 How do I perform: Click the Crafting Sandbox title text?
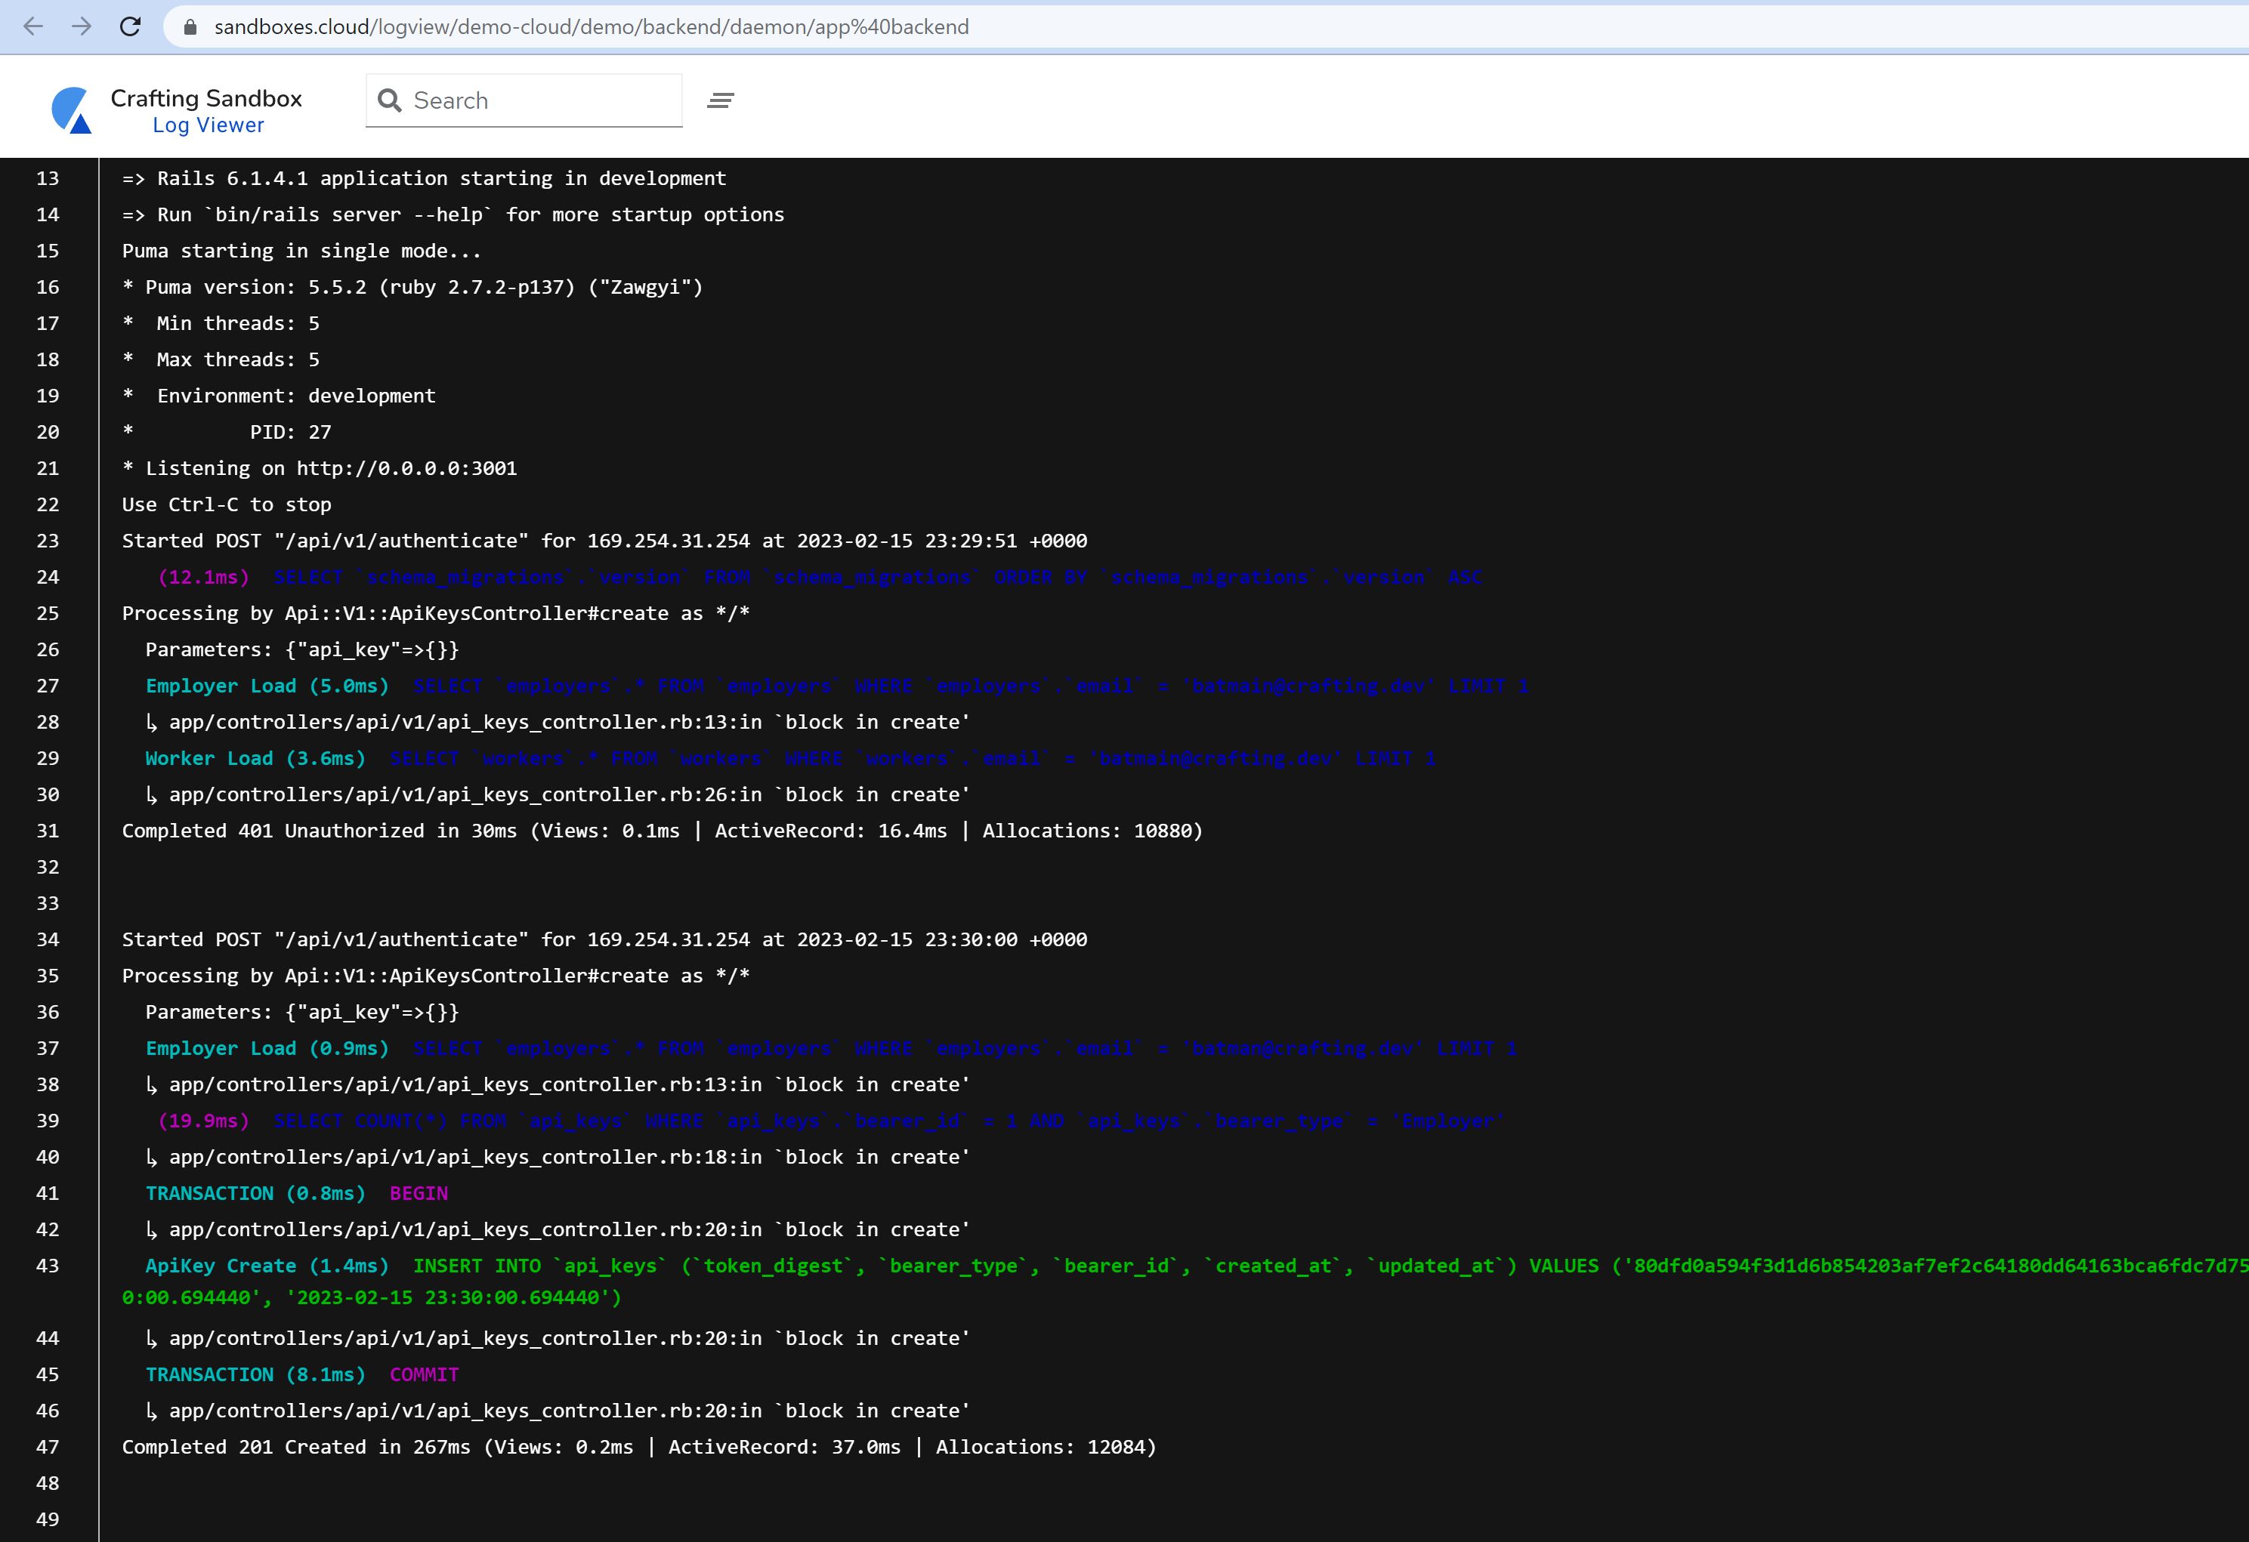[206, 97]
